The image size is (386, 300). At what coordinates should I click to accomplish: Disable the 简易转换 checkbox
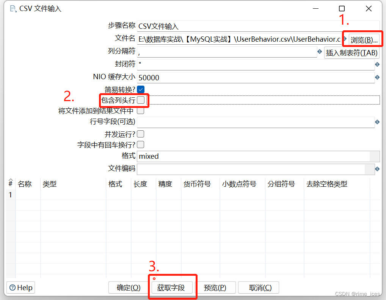pos(140,89)
